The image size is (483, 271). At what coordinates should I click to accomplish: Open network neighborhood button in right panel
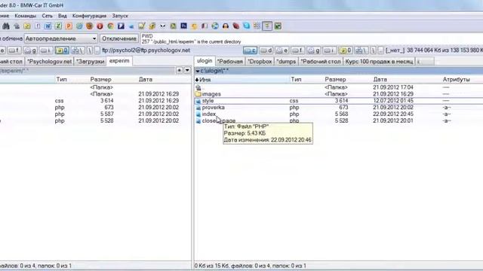[361, 50]
